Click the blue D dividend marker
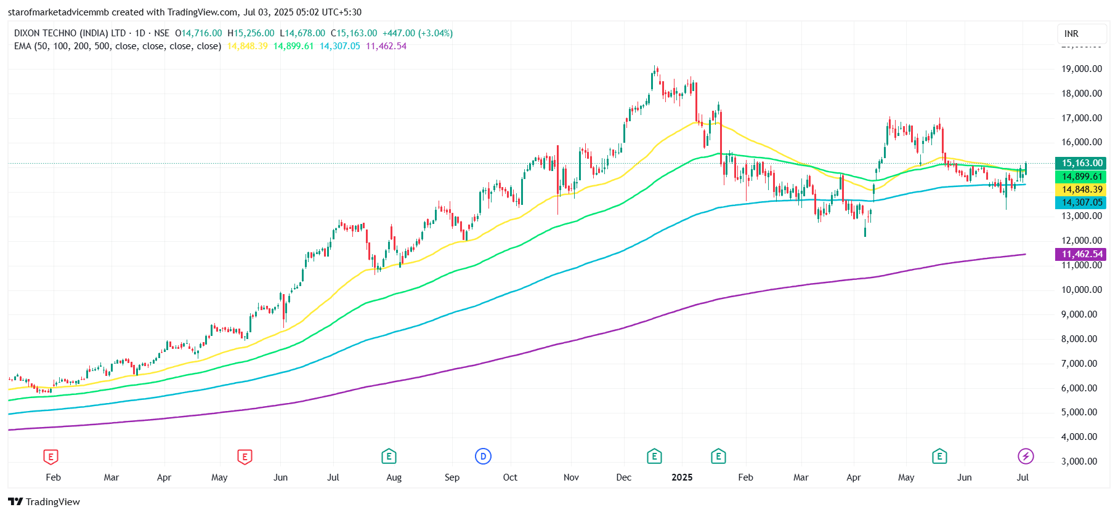Screen dimensions: 1118x515 tap(484, 457)
